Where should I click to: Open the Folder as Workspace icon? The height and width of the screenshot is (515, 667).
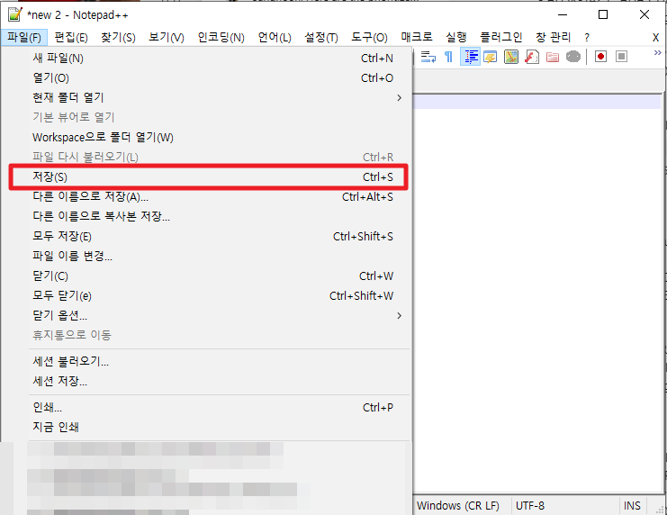tap(553, 57)
